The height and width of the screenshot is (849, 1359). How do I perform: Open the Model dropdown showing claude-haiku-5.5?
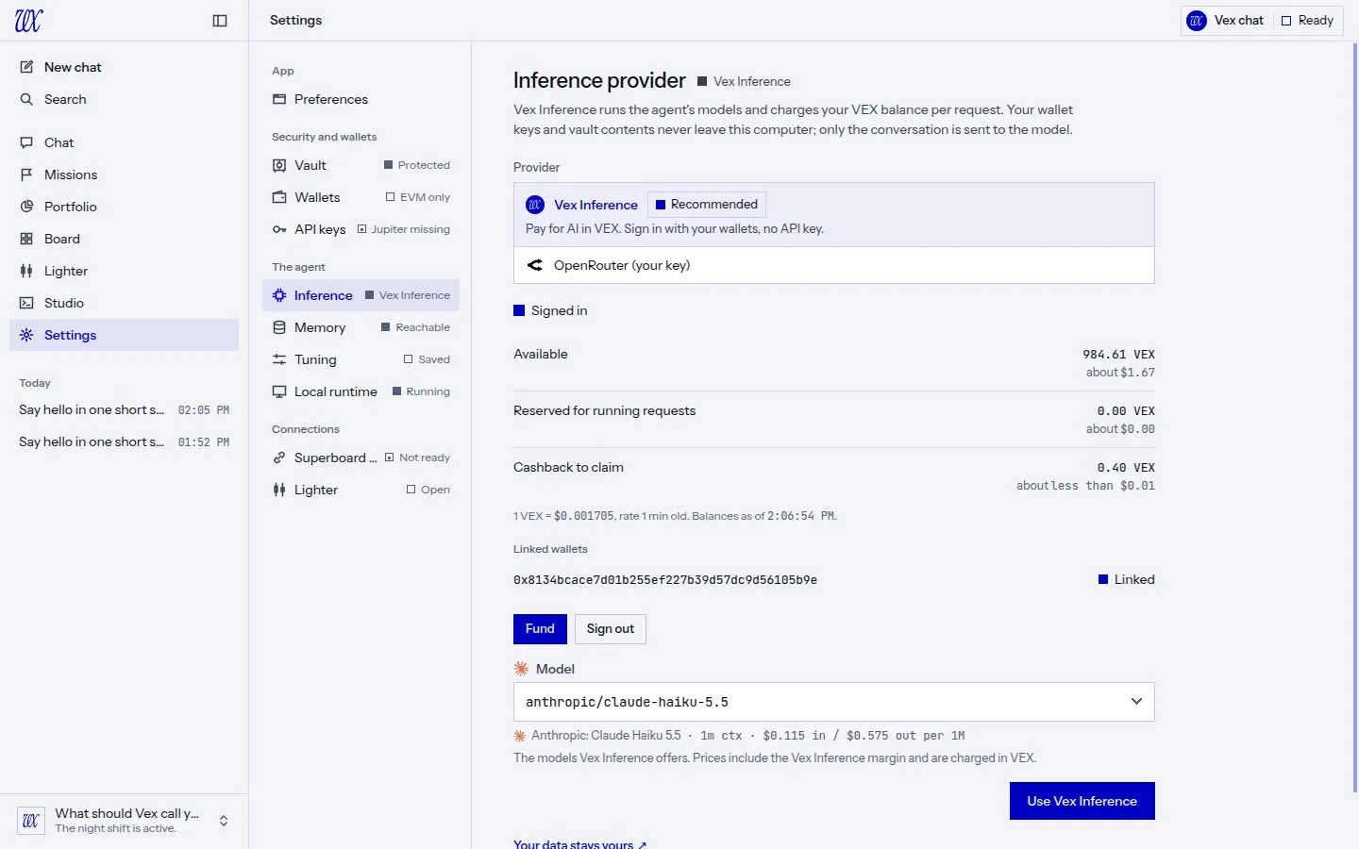[x=834, y=702]
